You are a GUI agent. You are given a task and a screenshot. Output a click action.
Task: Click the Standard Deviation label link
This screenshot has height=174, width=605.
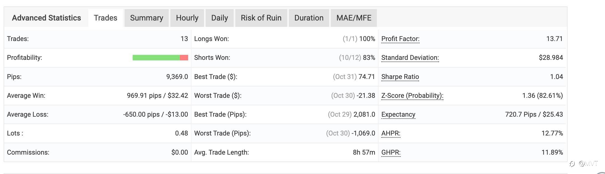[410, 58]
